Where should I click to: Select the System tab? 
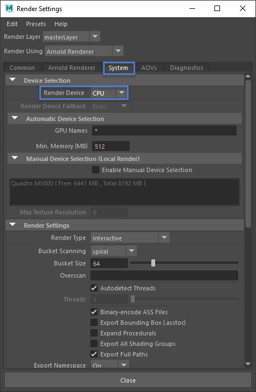[118, 68]
